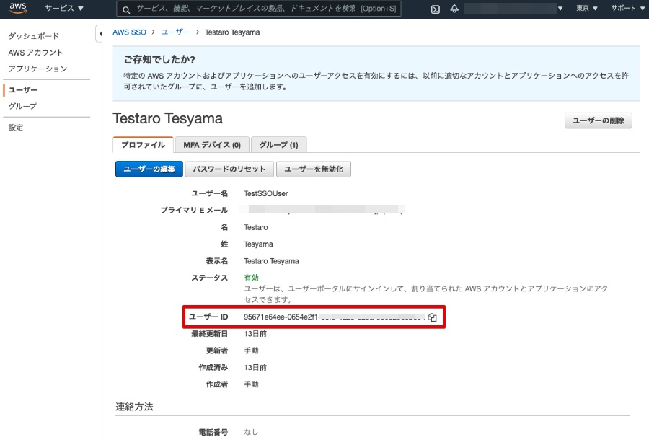
Task: Collapse the side navigation with the arrow
Action: (x=100, y=34)
